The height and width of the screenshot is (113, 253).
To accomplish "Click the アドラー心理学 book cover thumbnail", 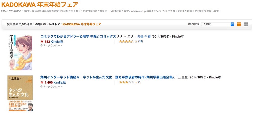I will coord(20,52).
